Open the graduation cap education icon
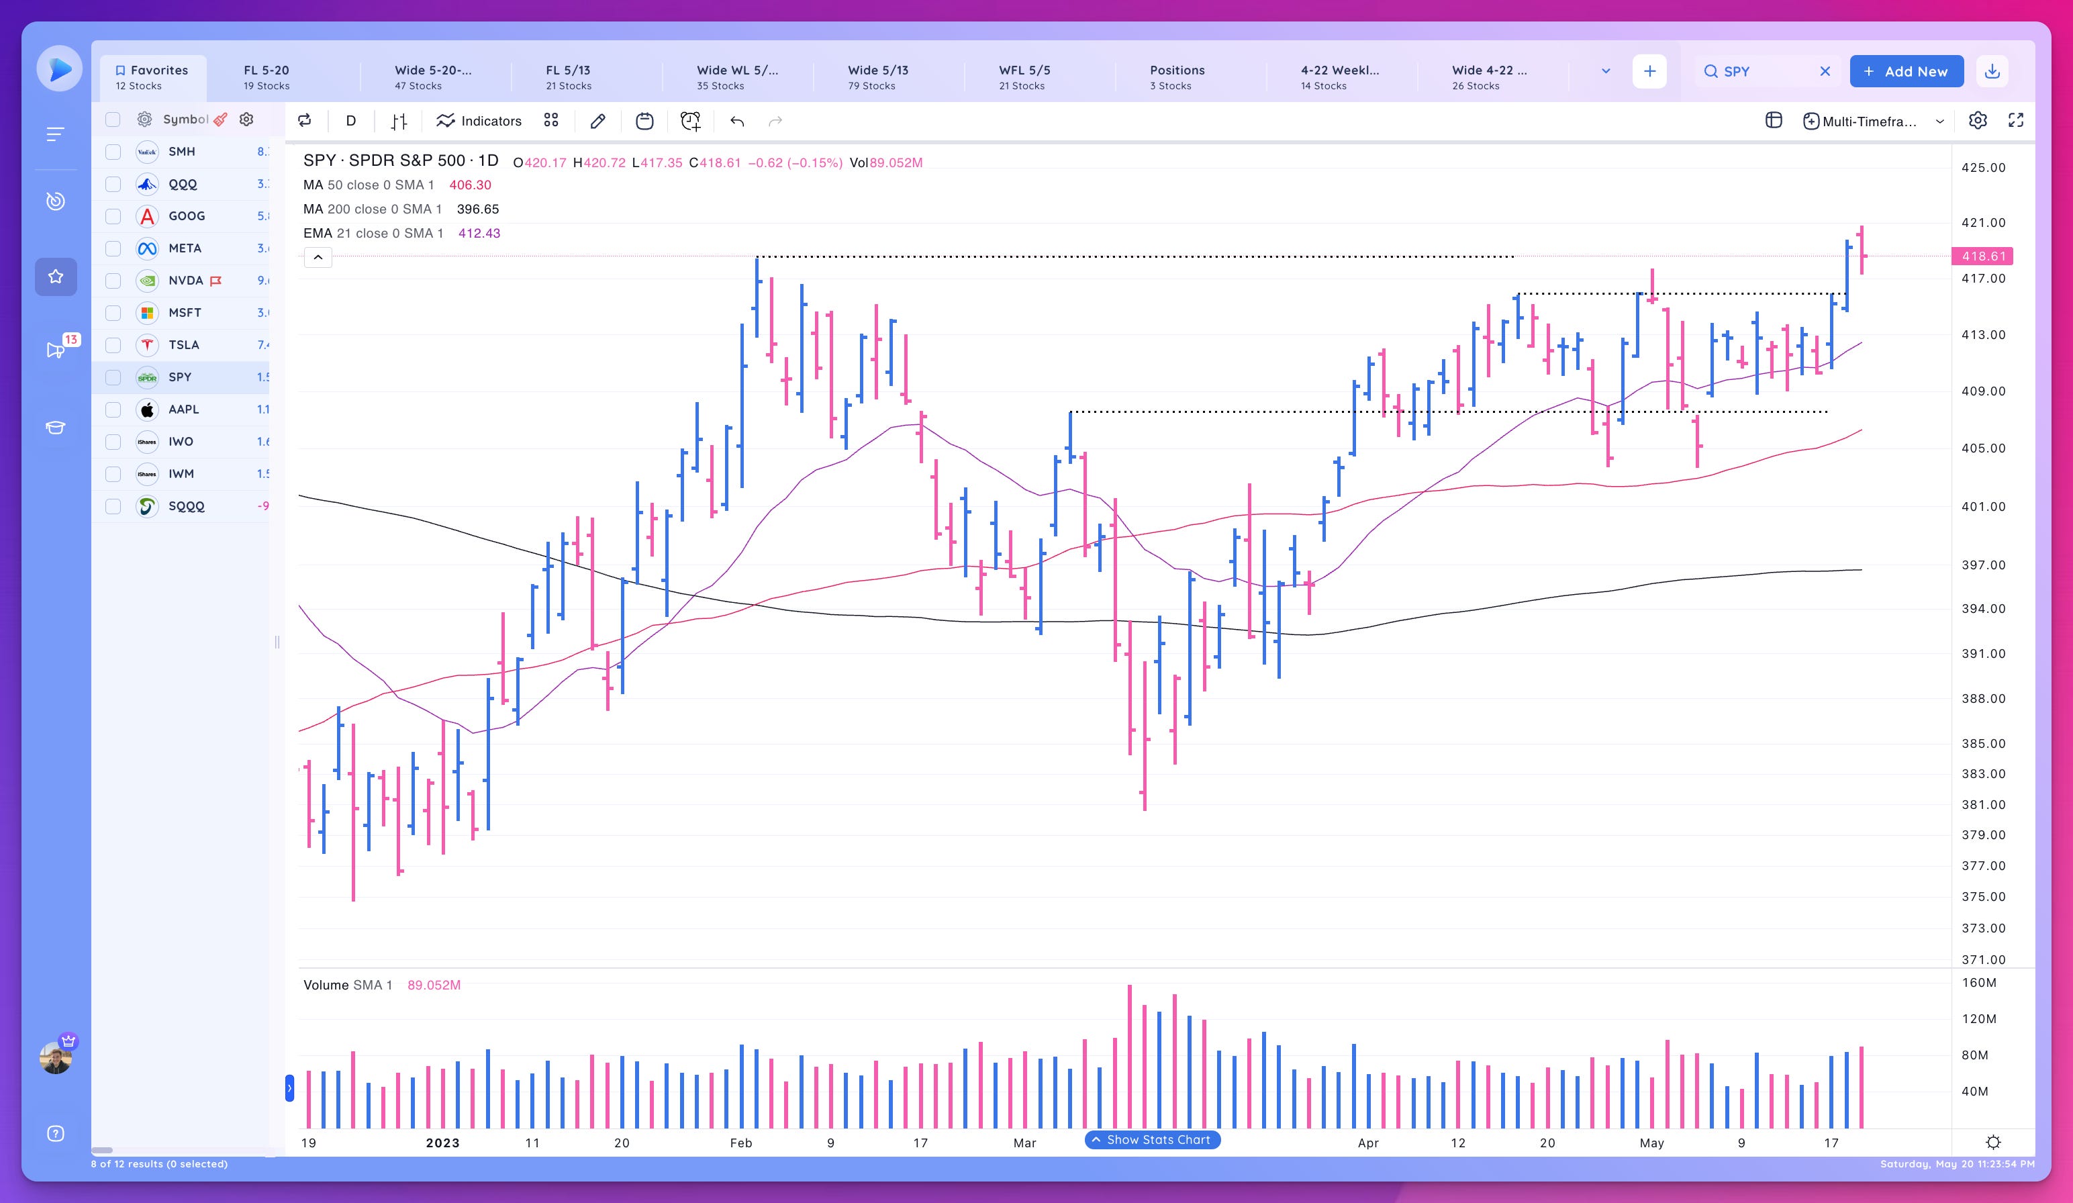 (55, 427)
